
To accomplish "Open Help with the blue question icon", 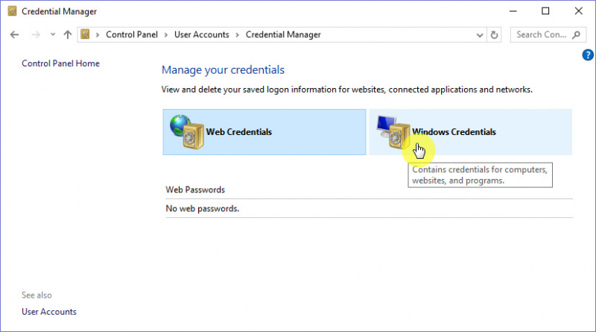I will tap(588, 55).
